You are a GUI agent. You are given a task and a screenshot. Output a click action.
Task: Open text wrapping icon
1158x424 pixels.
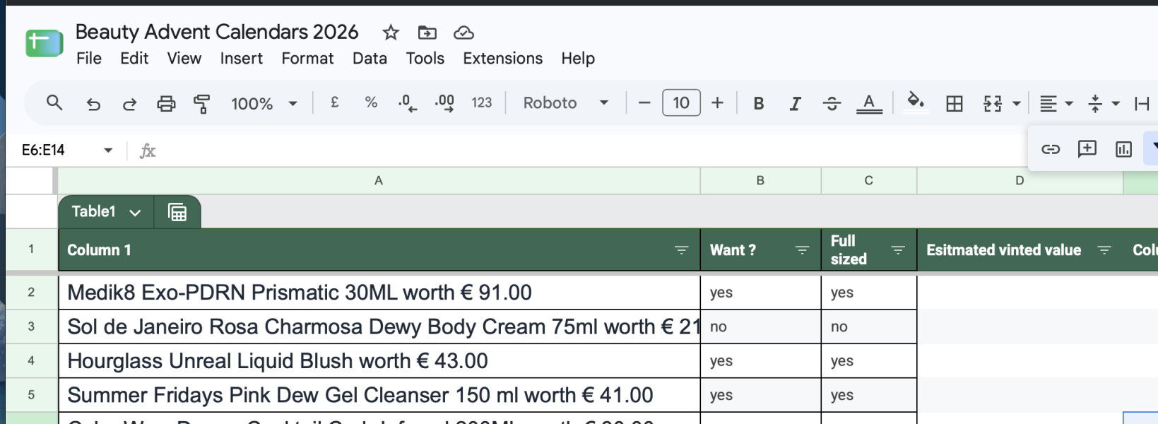(x=1142, y=104)
